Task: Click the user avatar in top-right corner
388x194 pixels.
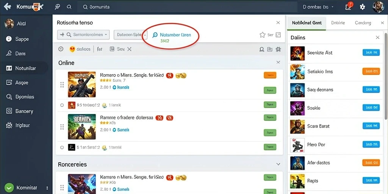Action: pos(378,7)
